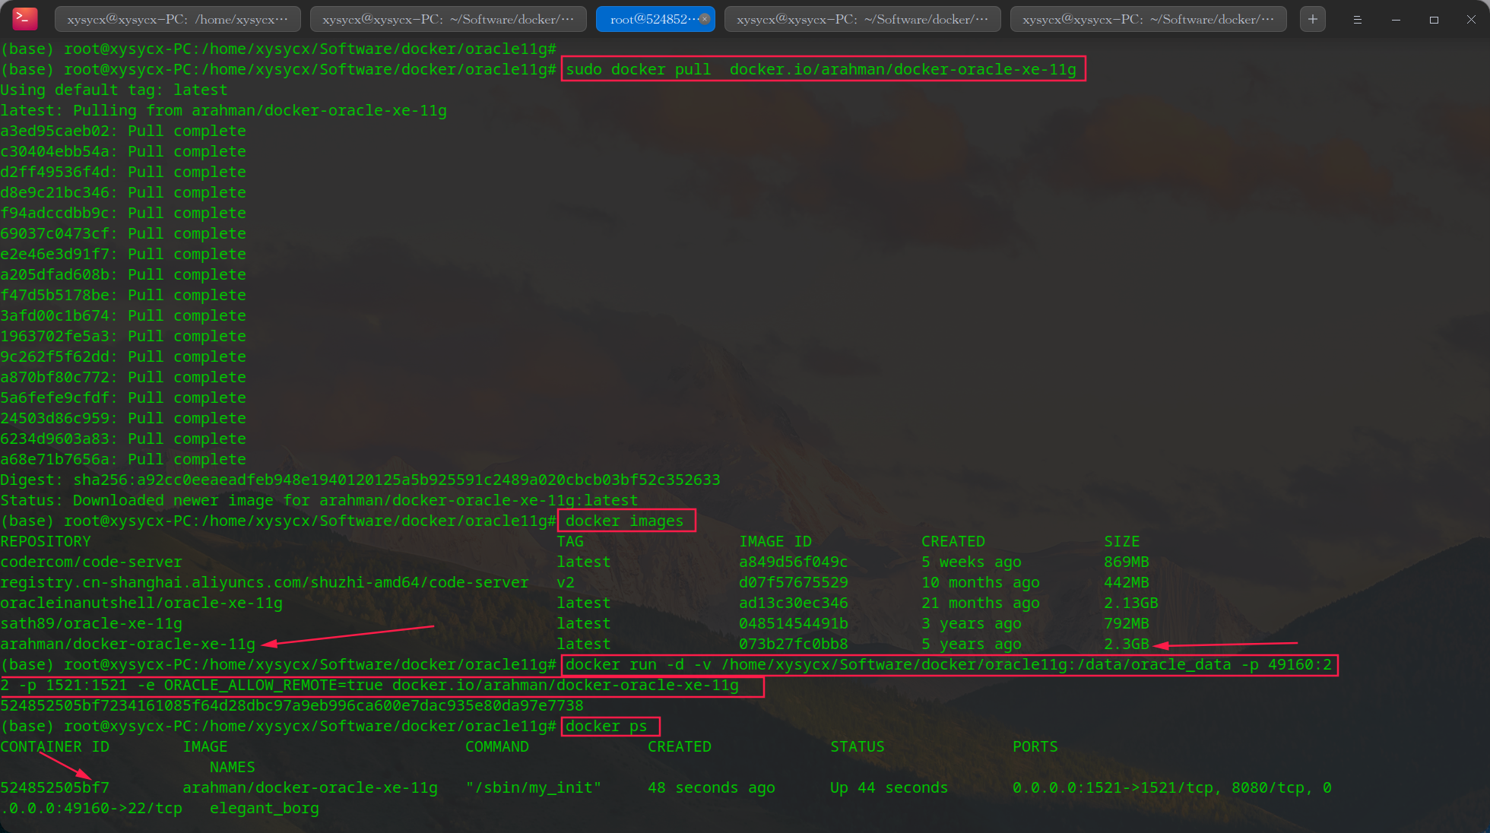Click the elegant_borg container name
This screenshot has width=1490, height=833.
tap(264, 808)
